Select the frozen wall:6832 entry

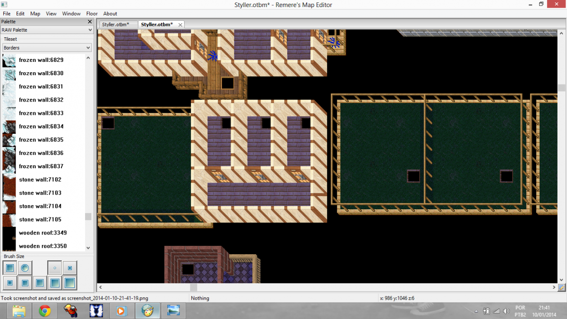point(43,100)
